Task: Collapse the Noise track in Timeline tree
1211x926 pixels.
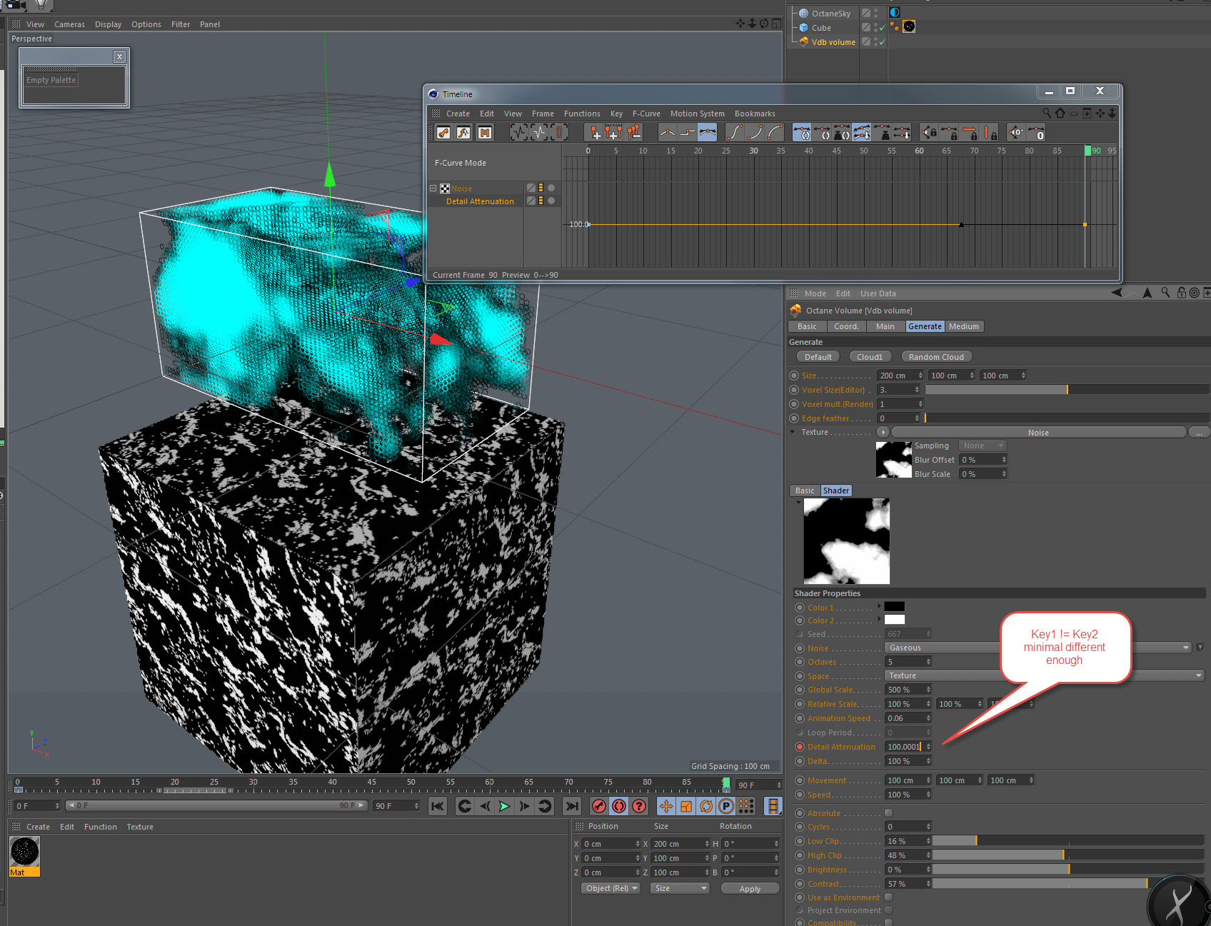Action: click(433, 188)
